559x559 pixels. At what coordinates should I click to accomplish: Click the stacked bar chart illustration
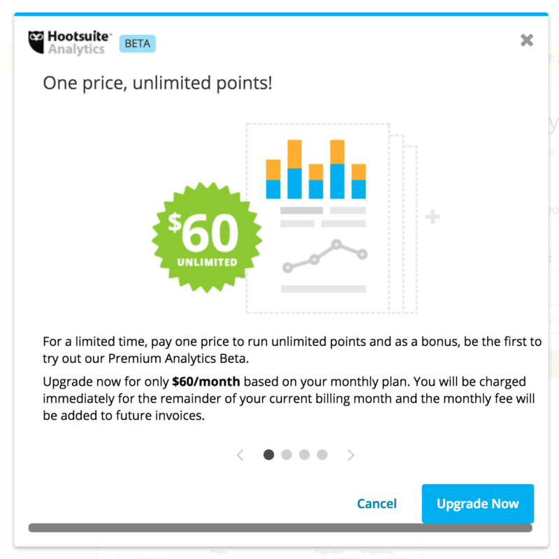[x=316, y=170]
